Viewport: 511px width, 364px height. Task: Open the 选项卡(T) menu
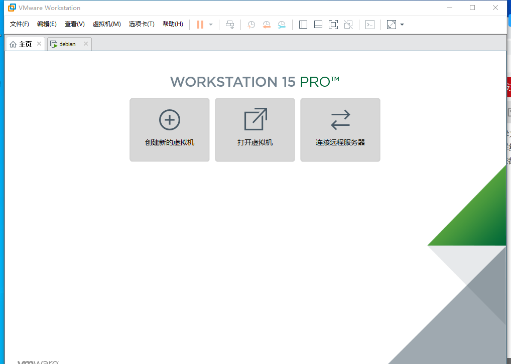pyautogui.click(x=142, y=24)
